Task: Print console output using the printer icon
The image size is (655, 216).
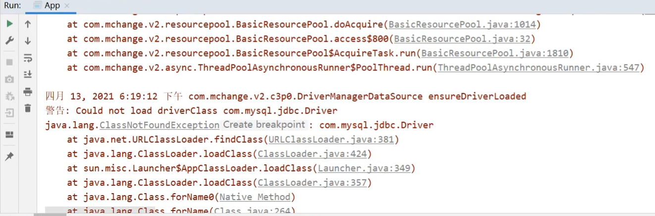Action: click(x=28, y=92)
